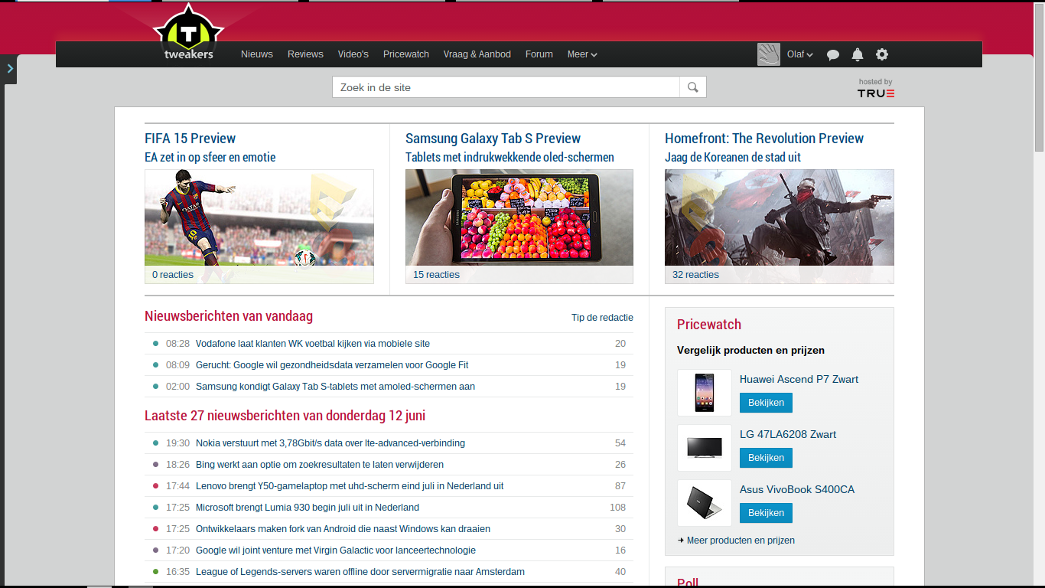1045x588 pixels.
Task: Open 'Jaag de Koreanen de stad uit'
Action: [733, 157]
